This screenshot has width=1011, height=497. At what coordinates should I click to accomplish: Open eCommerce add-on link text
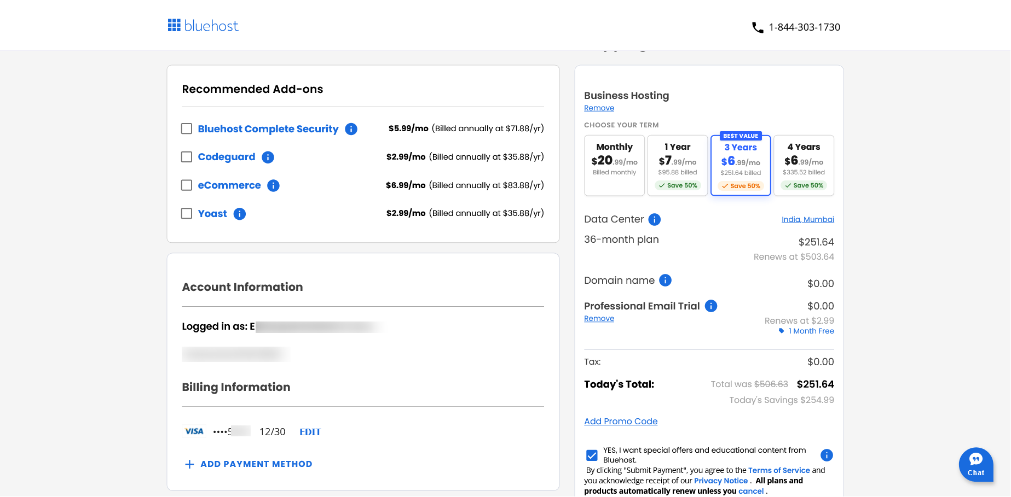229,185
